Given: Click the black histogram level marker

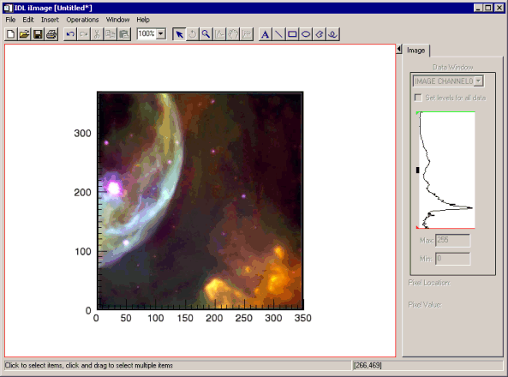Looking at the screenshot, I should (x=417, y=170).
